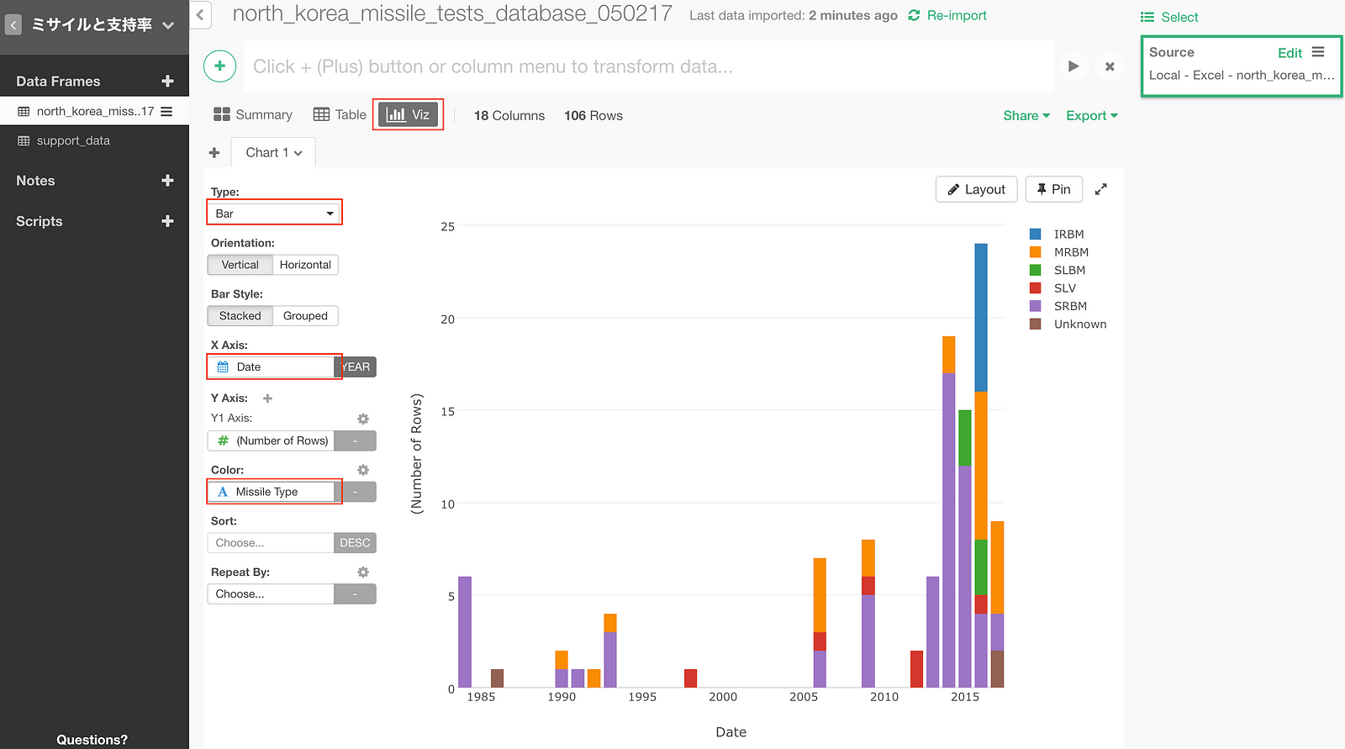Image resolution: width=1345 pixels, height=749 pixels.
Task: Toggle the SRBM legend entry
Action: click(1058, 306)
